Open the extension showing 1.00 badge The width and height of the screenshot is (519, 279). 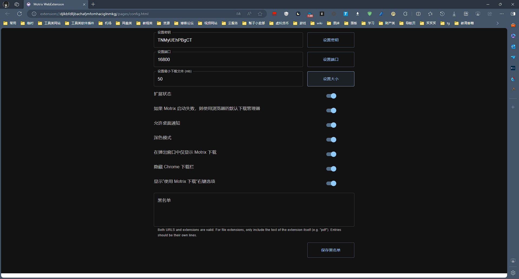click(310, 14)
